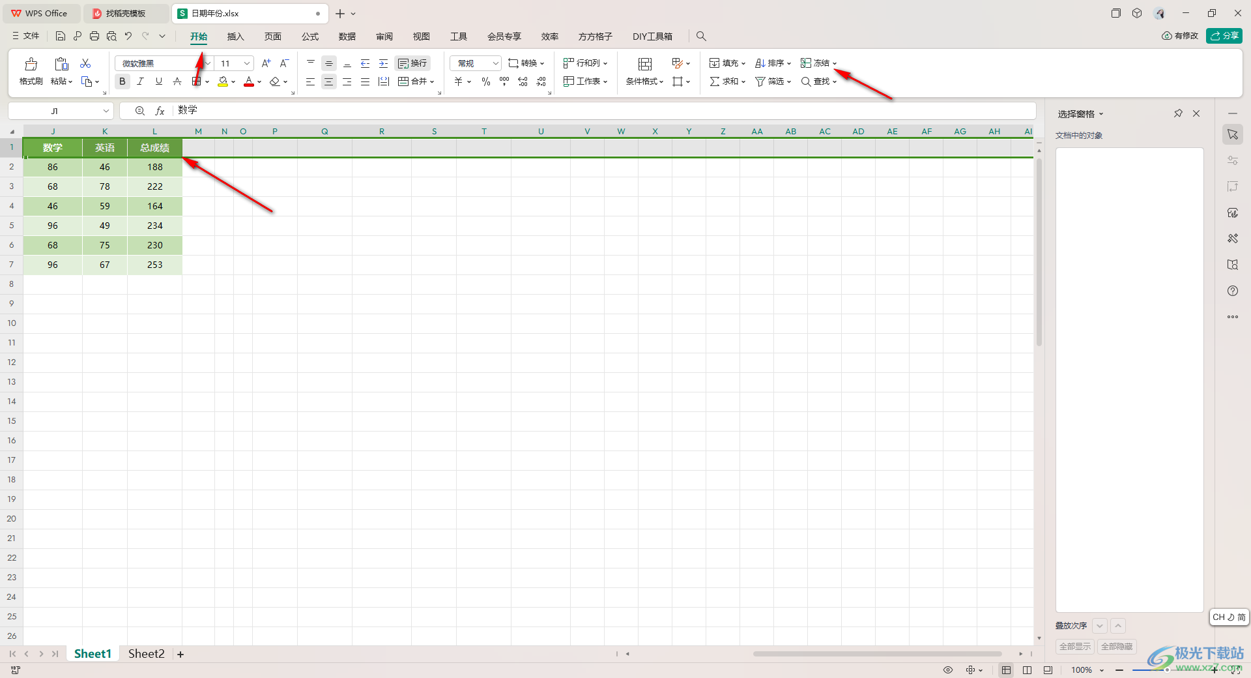Open the settings sliders icon in right sidebar
Image resolution: width=1251 pixels, height=678 pixels.
click(1233, 160)
